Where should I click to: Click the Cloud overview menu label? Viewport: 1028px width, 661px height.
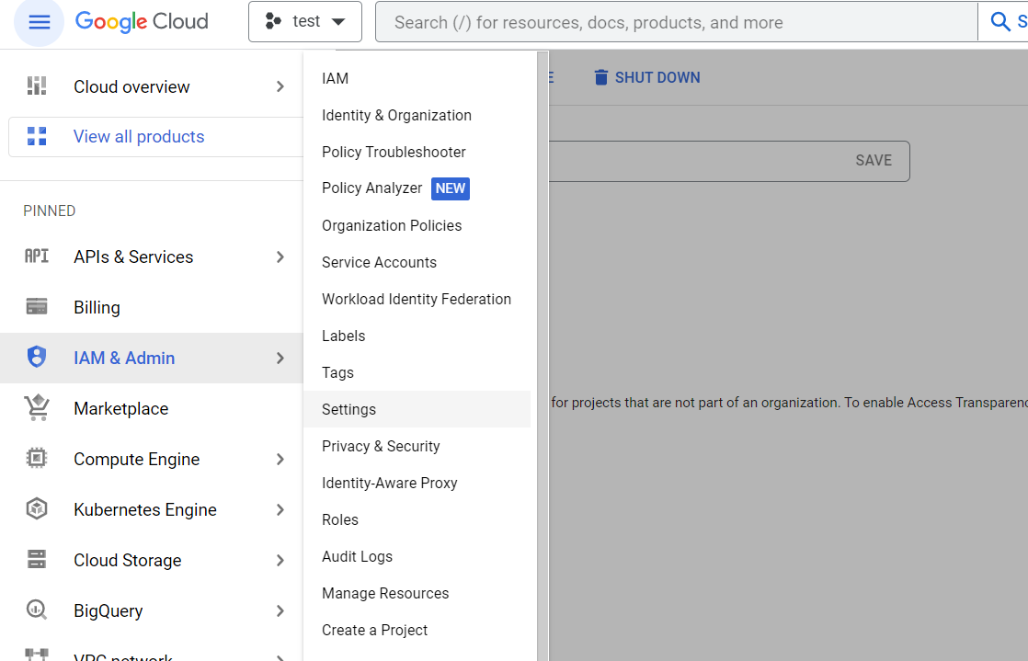point(131,86)
